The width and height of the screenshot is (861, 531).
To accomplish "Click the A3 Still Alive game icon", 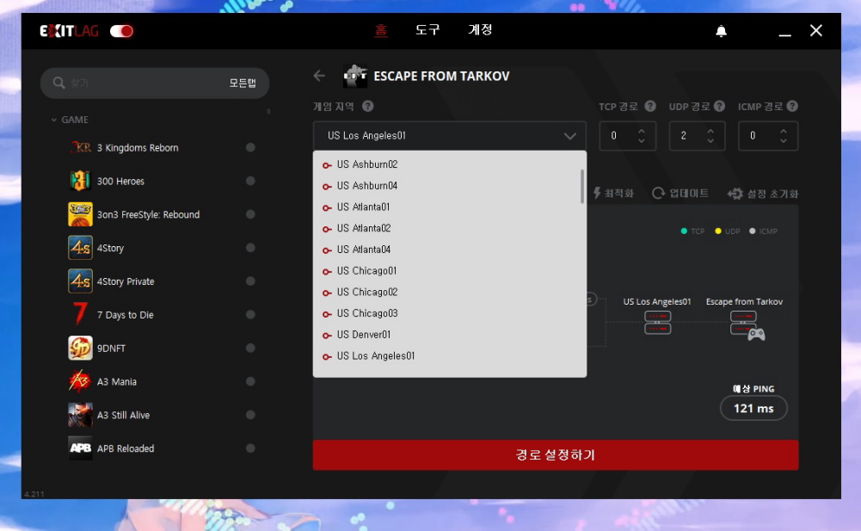I will pyautogui.click(x=80, y=415).
